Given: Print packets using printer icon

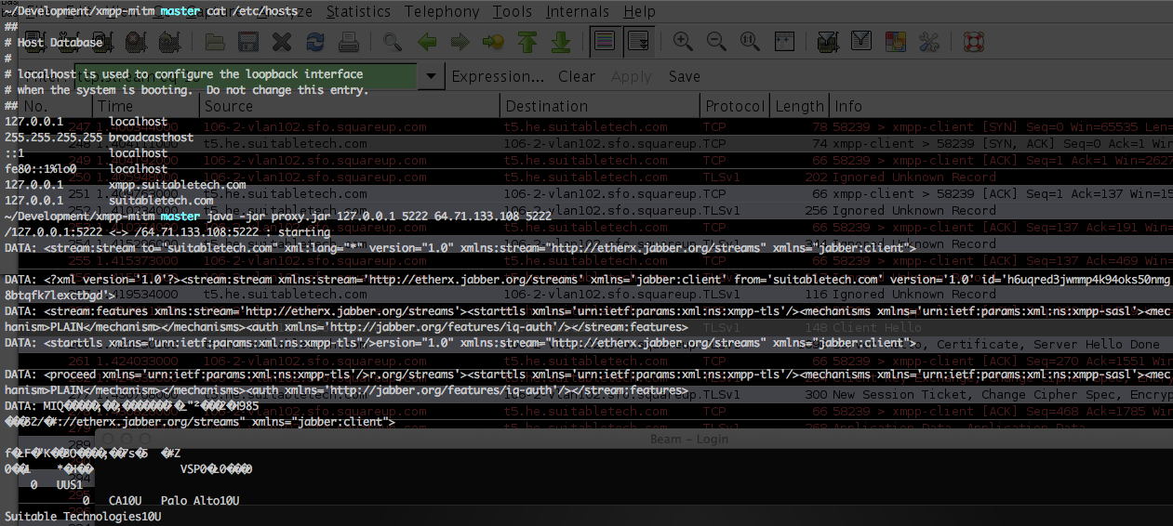Looking at the screenshot, I should pyautogui.click(x=349, y=42).
